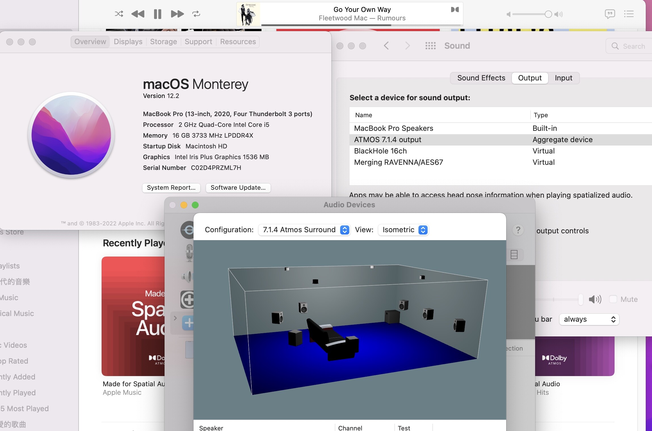
Task: Go forward in Sound preferences
Action: [407, 46]
